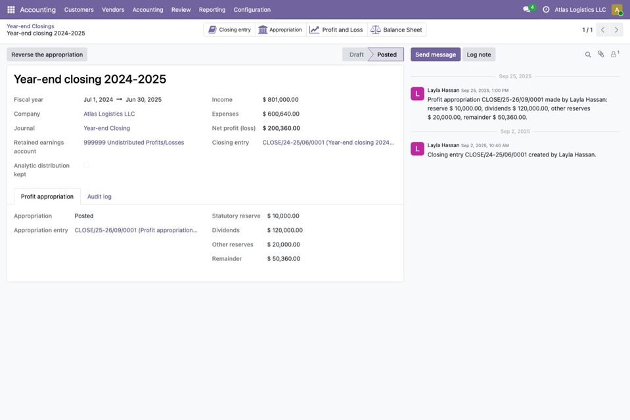This screenshot has width=630, height=420.
Task: Click the Log note button
Action: tap(478, 55)
